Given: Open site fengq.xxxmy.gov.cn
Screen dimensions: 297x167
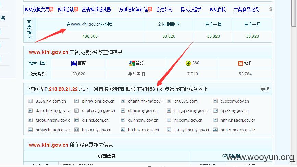Looking at the screenshot, I should (191, 111).
